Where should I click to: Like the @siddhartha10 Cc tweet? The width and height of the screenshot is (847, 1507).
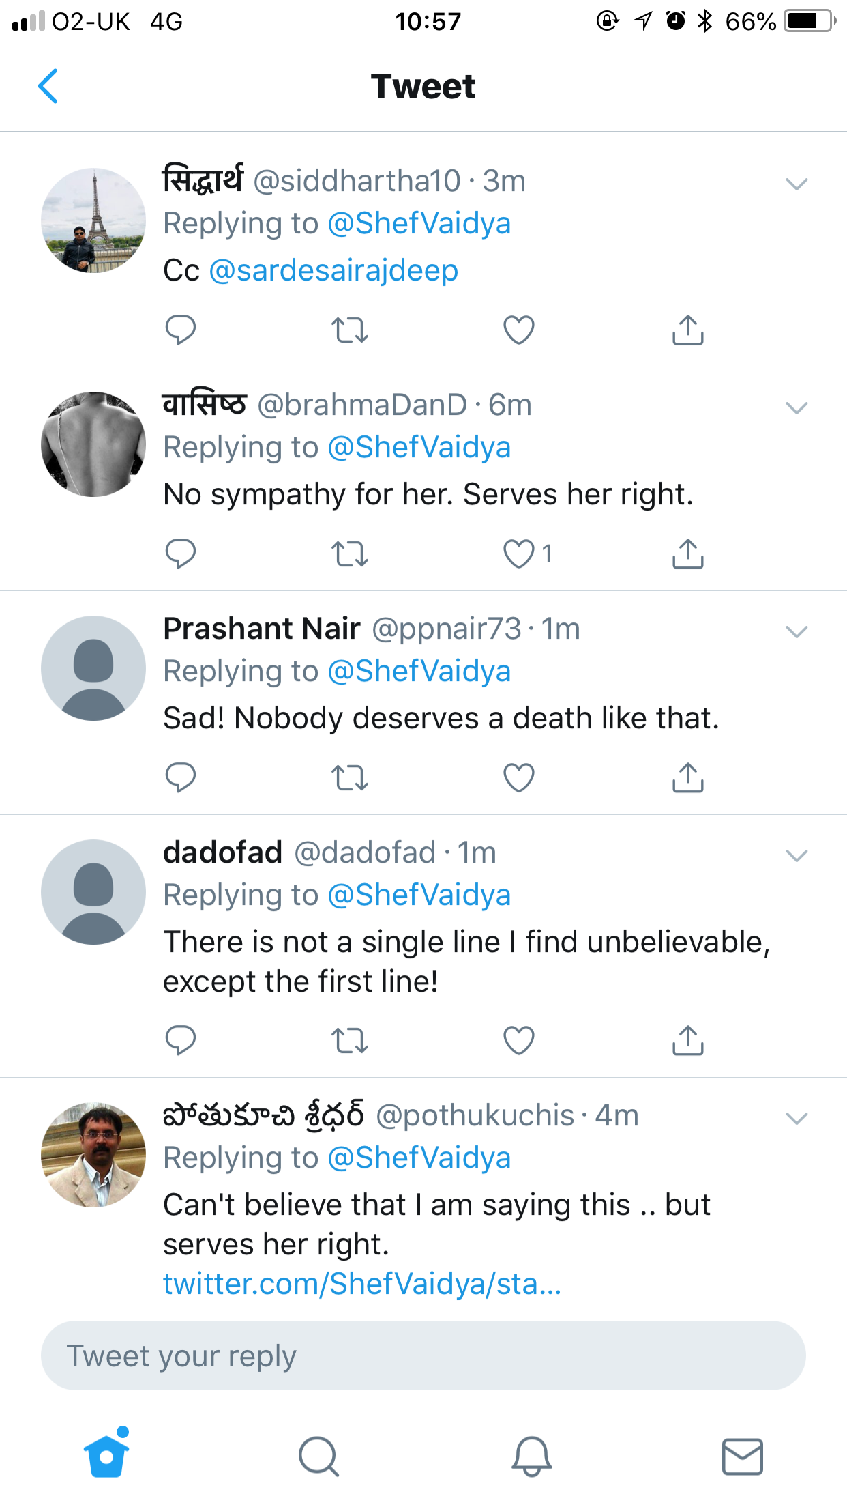coord(518,330)
